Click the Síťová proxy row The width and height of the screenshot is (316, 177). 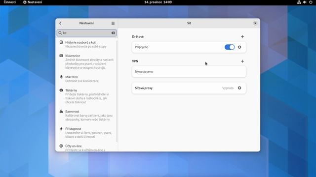[x=189, y=88]
